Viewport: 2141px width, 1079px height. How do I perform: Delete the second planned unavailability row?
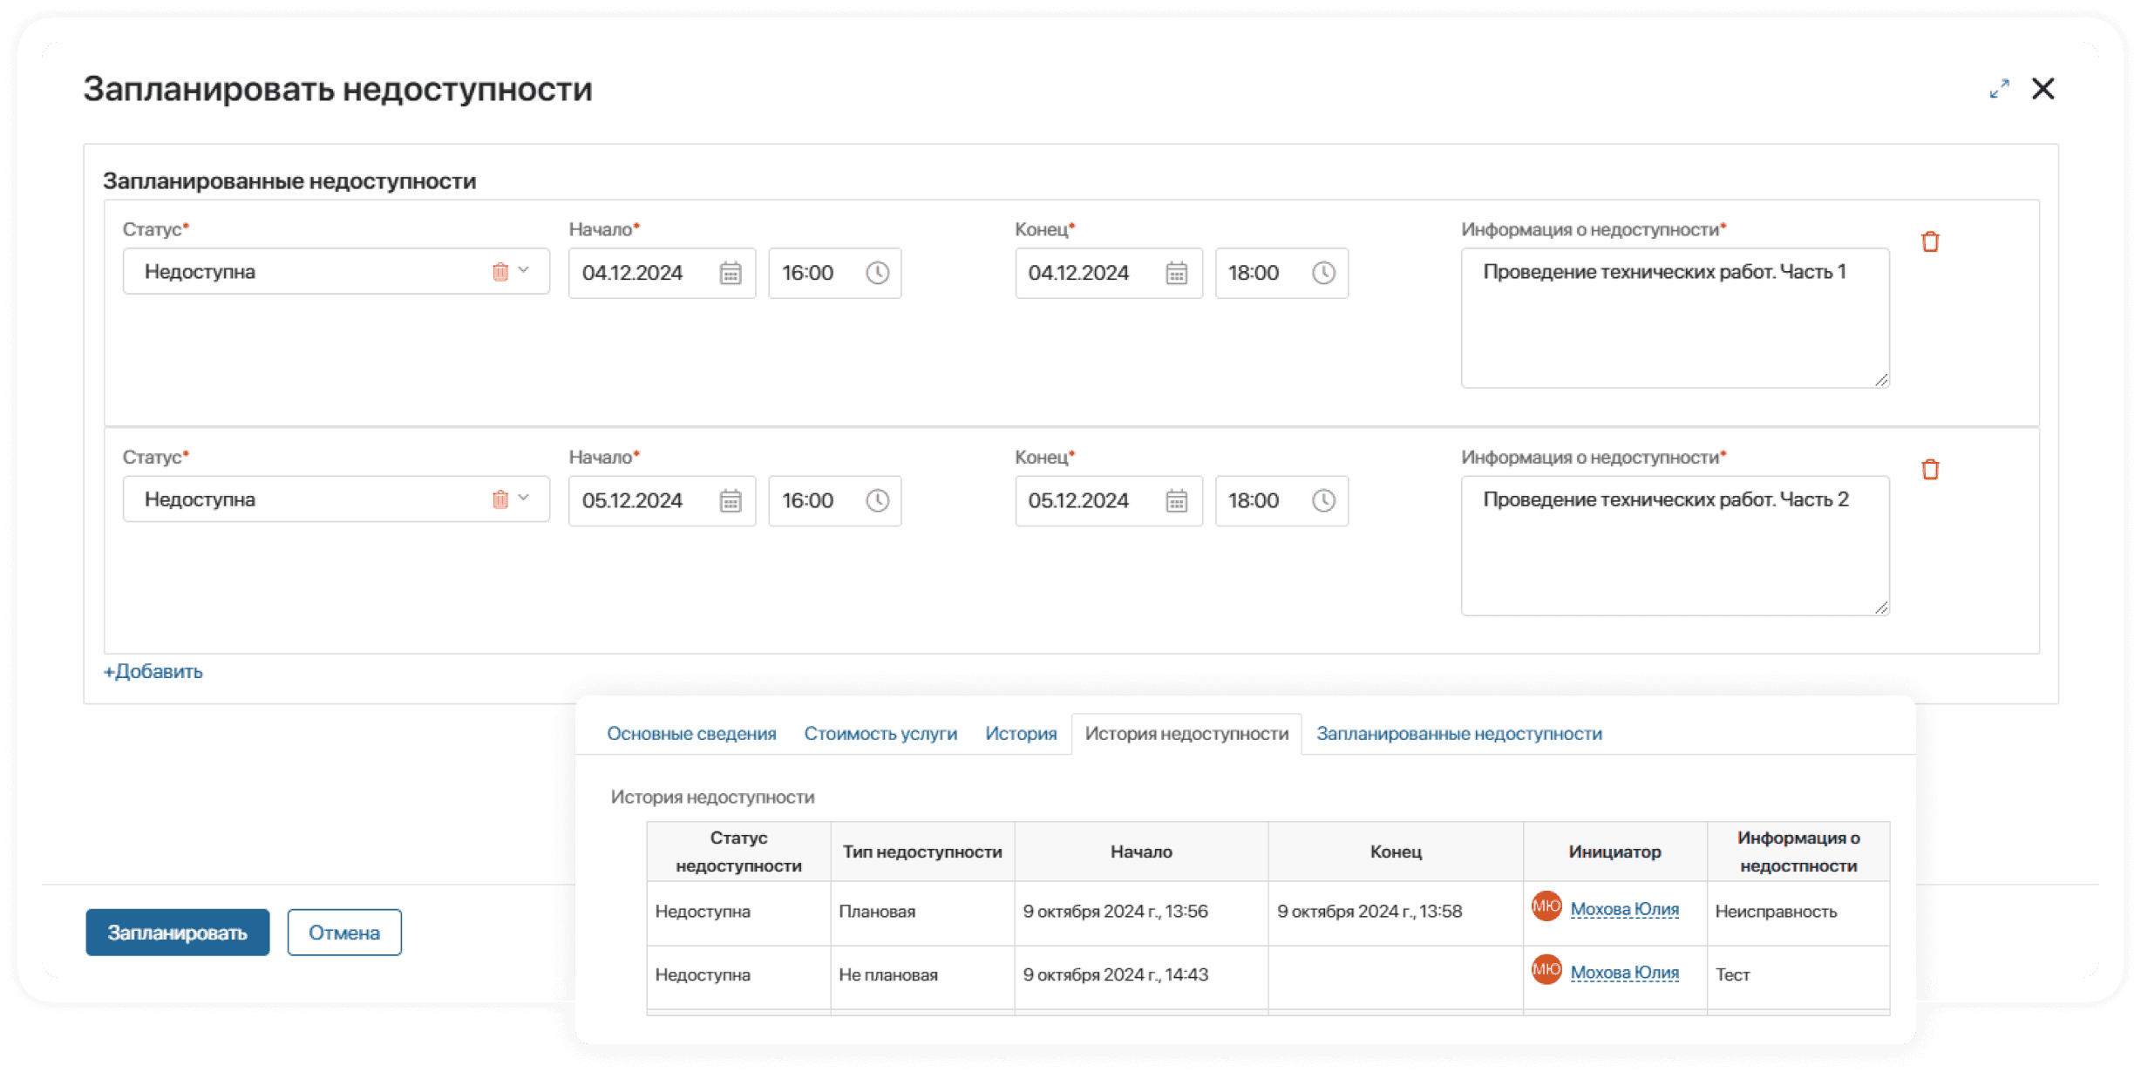(1930, 470)
